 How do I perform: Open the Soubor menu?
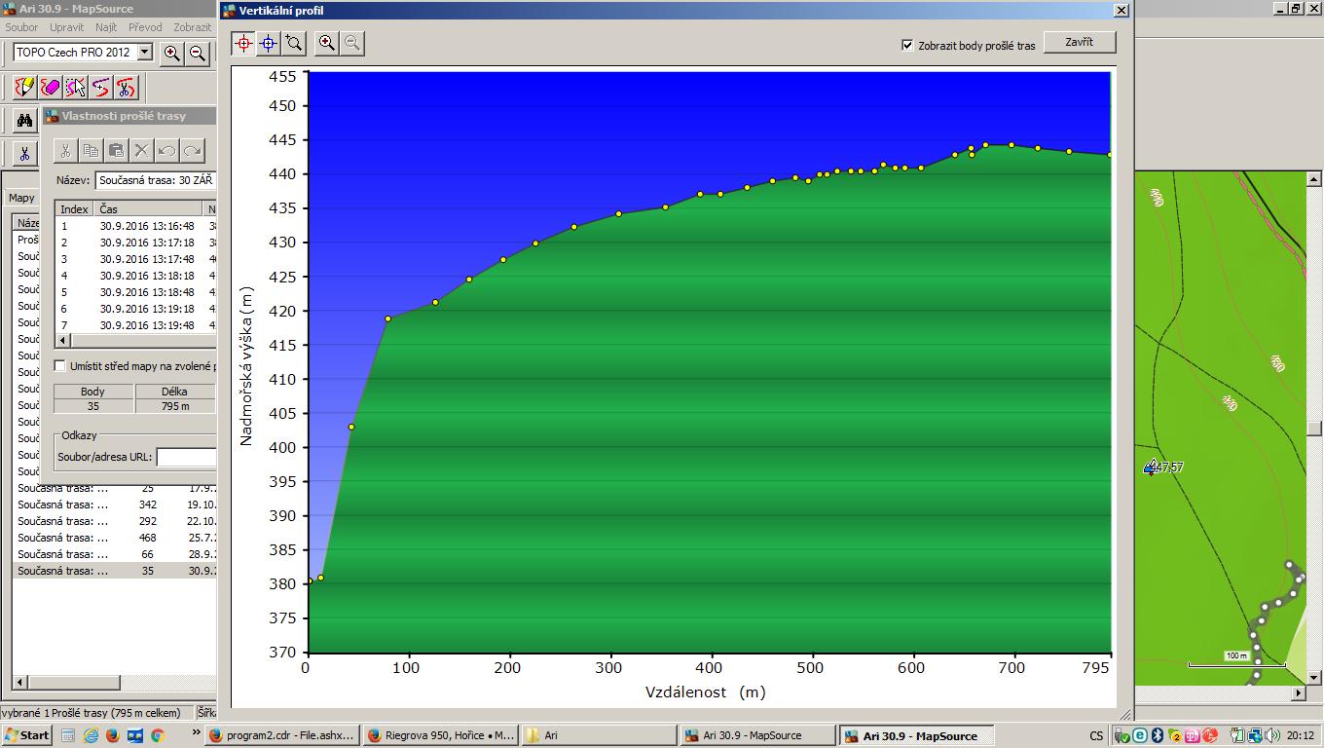point(21,28)
